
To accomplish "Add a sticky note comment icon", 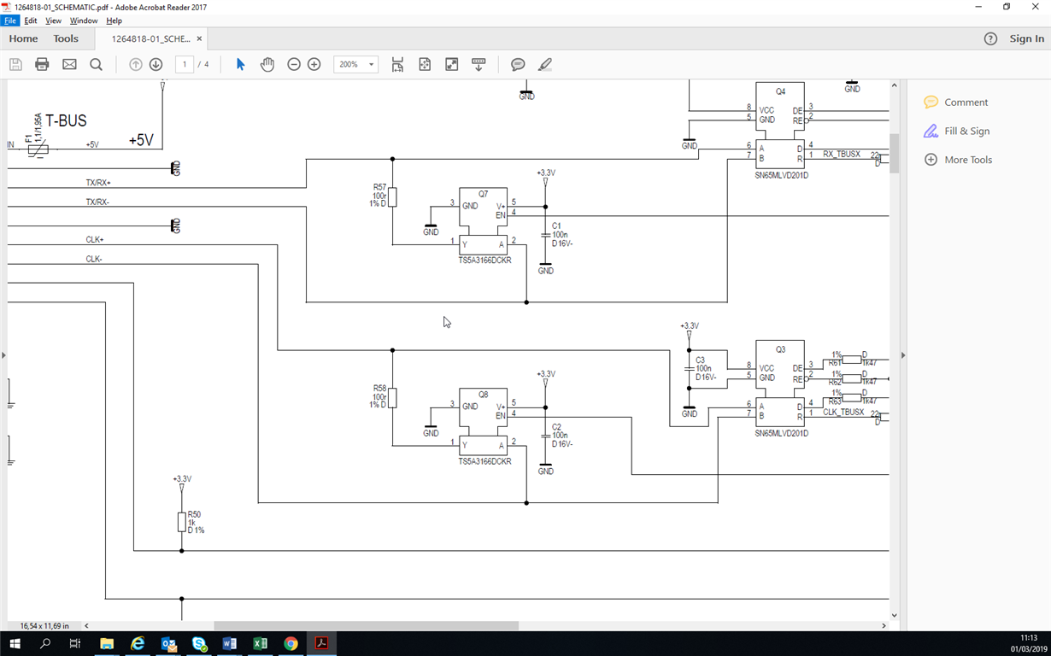I will [518, 64].
